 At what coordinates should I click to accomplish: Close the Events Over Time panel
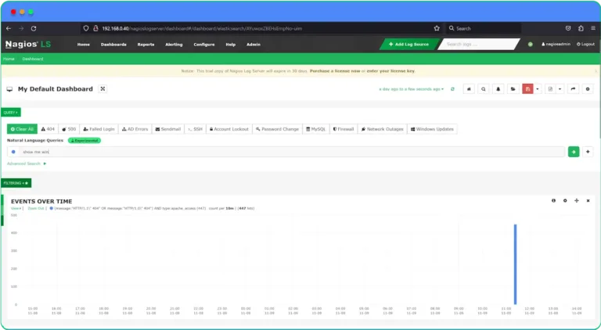click(588, 201)
